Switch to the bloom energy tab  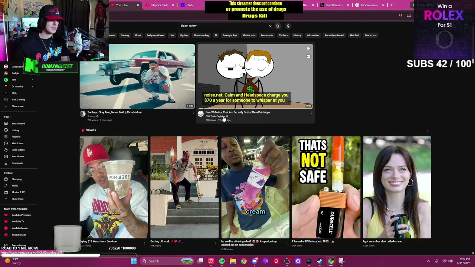[369, 5]
